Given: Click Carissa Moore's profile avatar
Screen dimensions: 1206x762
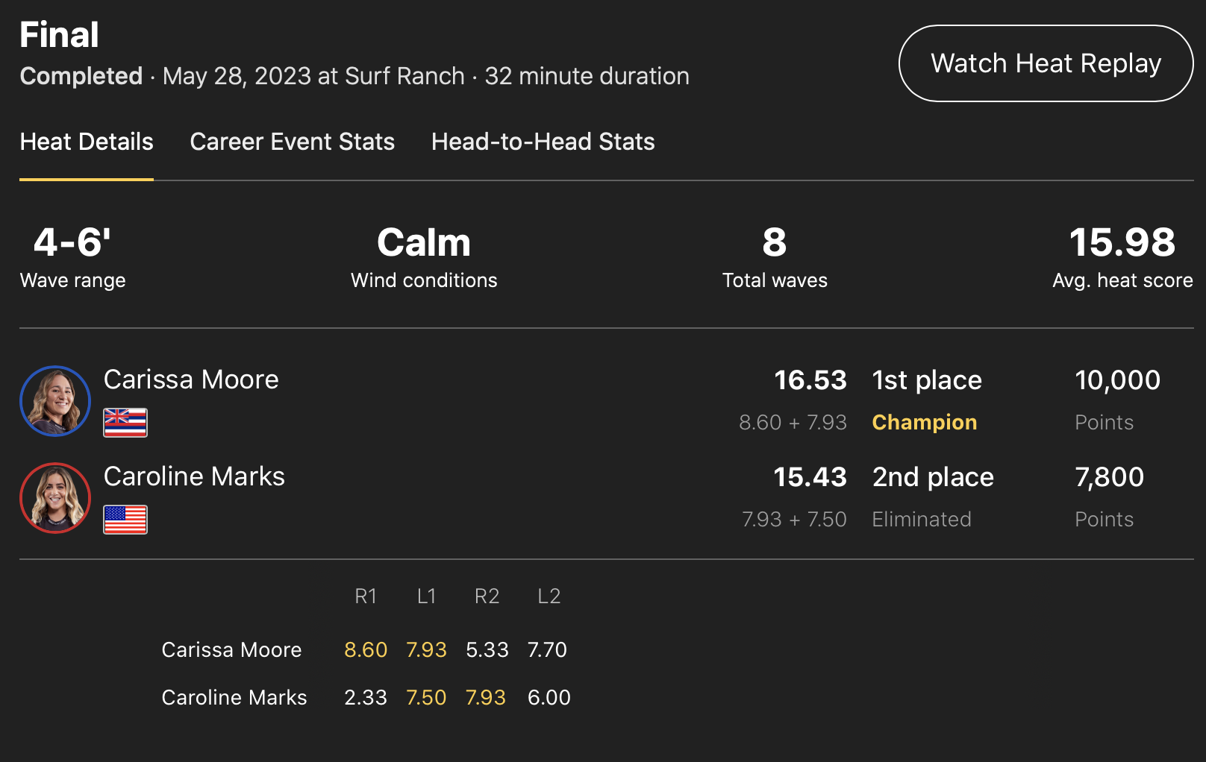Looking at the screenshot, I should coord(55,401).
